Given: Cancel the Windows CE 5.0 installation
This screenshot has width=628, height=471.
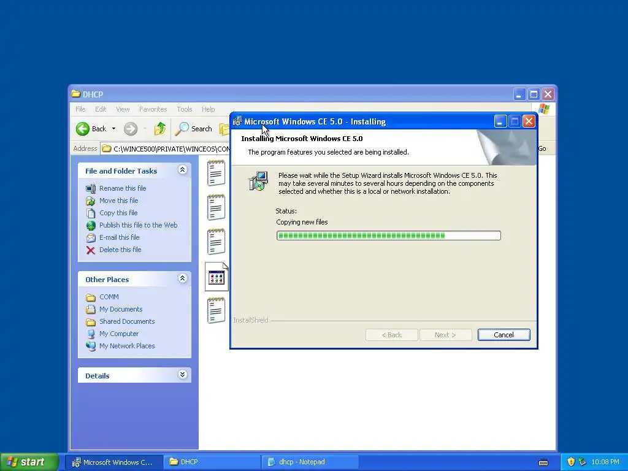Looking at the screenshot, I should coord(504,335).
